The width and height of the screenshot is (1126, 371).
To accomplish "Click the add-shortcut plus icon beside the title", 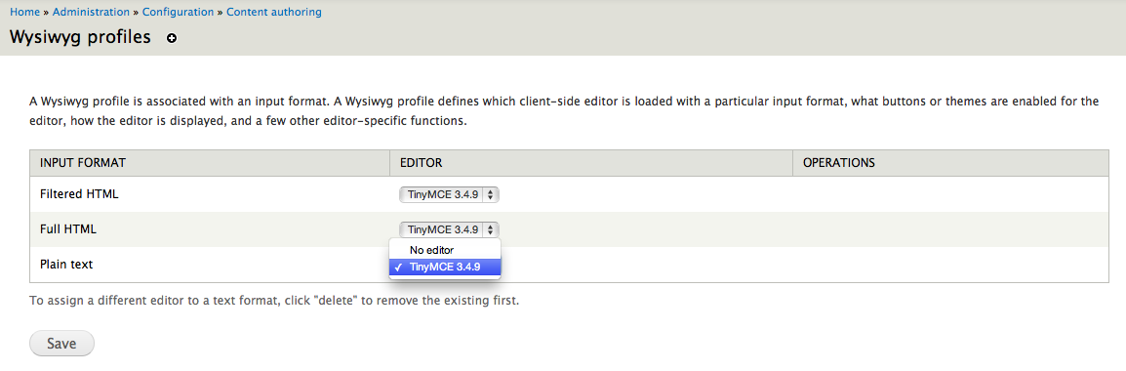I will 172,39.
